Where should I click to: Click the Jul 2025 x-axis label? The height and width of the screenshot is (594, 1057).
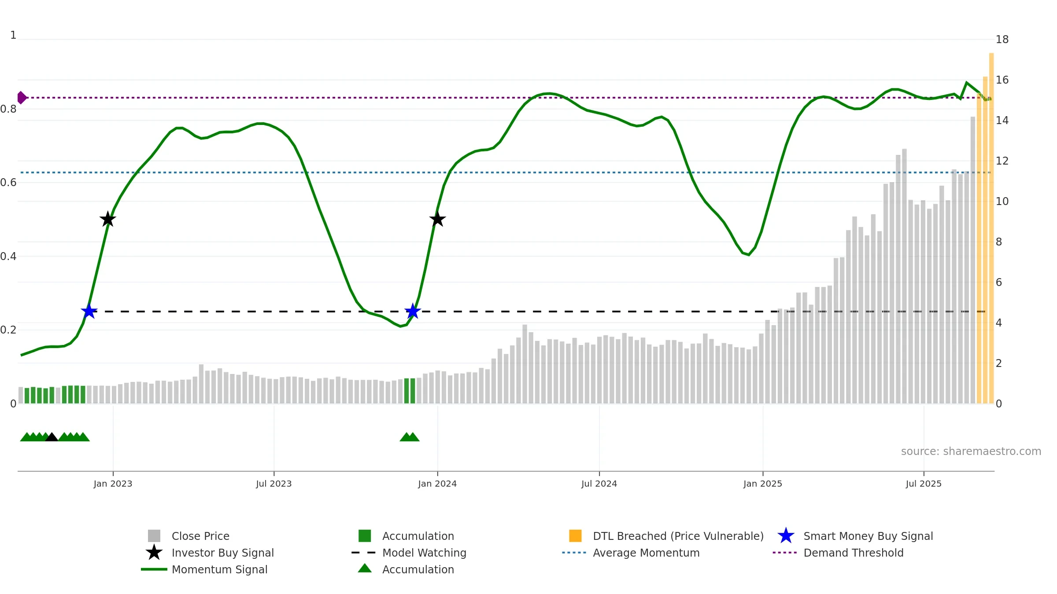[x=924, y=484]
